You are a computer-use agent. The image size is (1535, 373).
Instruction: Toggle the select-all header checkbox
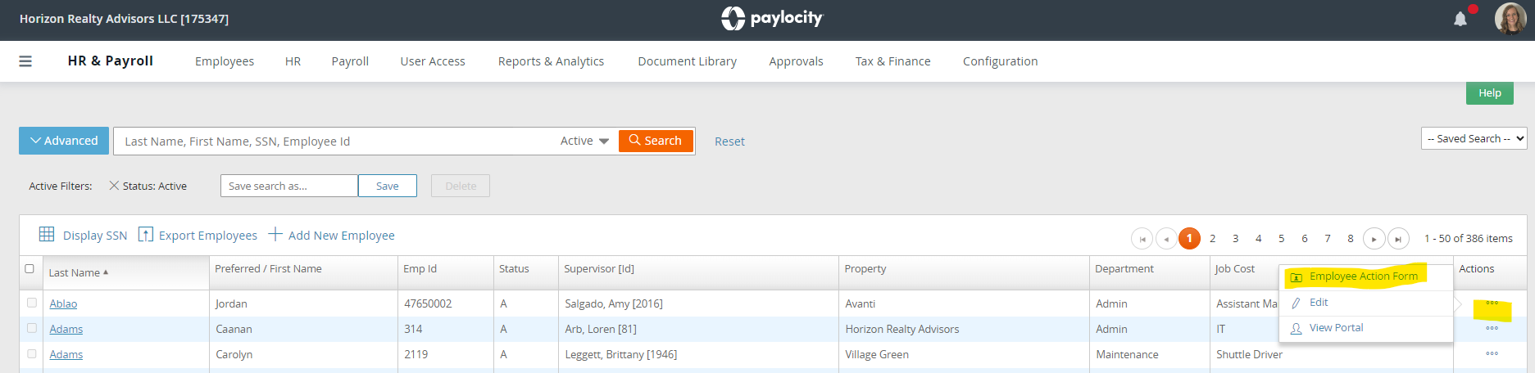coord(30,268)
